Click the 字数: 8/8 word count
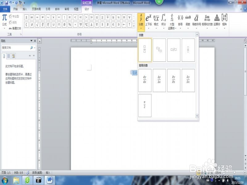 [x=19, y=173]
